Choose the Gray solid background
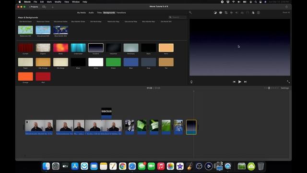The image size is (307, 173). (x=148, y=62)
